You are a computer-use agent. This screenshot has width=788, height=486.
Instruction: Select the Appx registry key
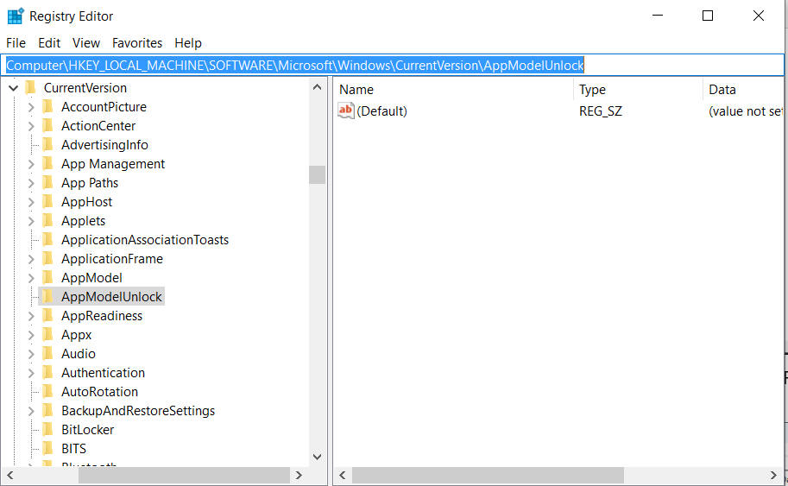point(76,335)
